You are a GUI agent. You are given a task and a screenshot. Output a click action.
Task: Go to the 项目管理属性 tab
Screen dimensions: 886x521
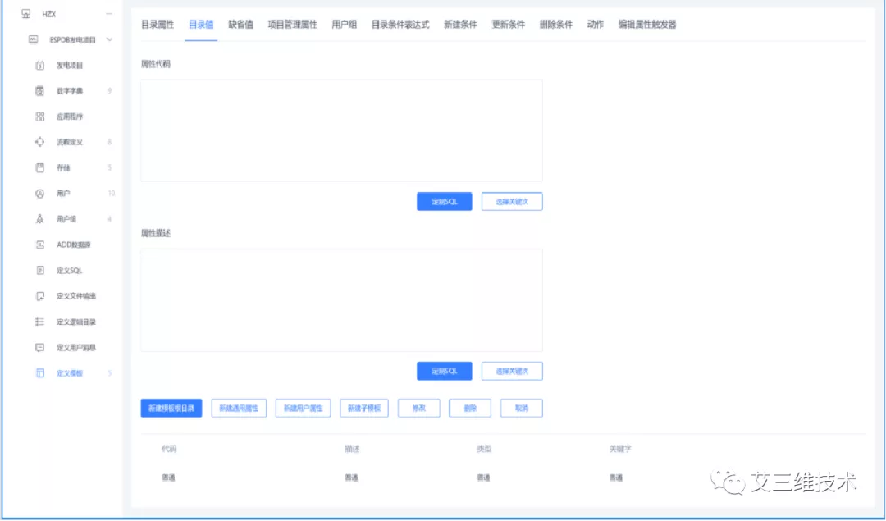(x=292, y=25)
